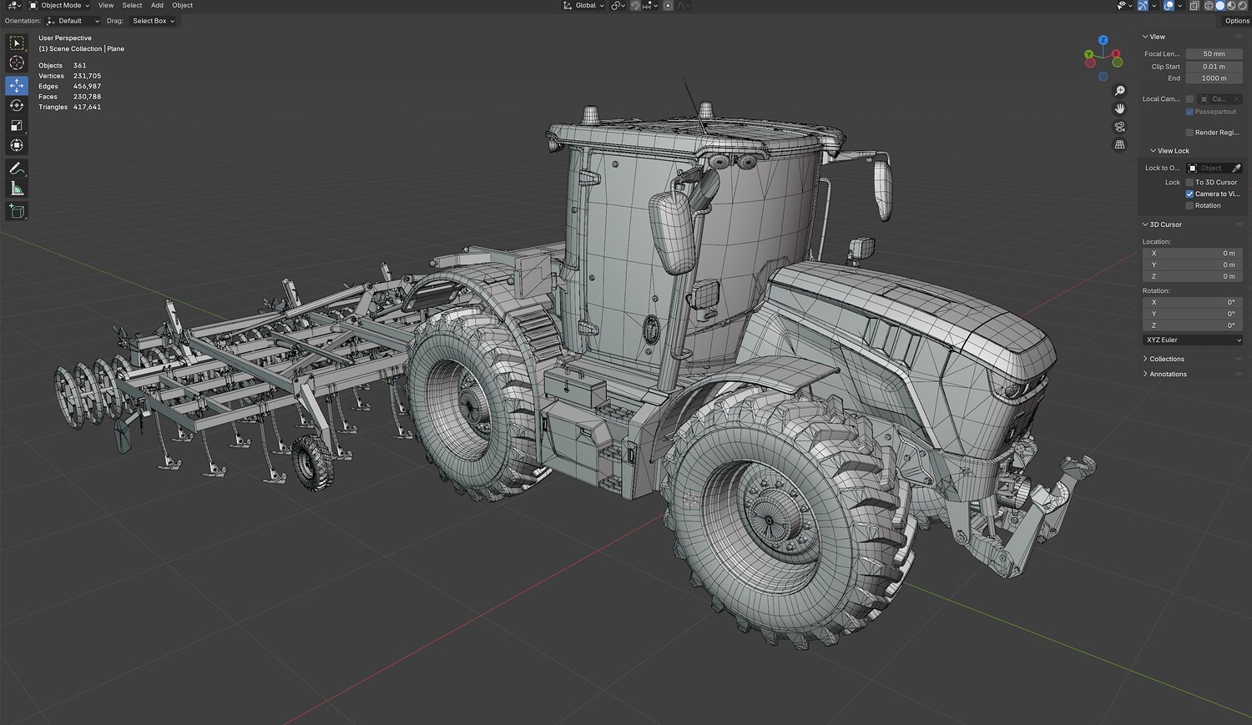Open the Orientation Default dropdown
The height and width of the screenshot is (725, 1252).
coord(73,21)
